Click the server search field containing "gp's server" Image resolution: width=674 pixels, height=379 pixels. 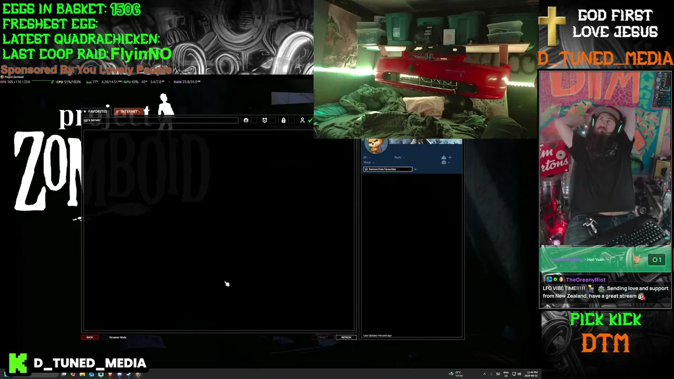[x=160, y=121]
